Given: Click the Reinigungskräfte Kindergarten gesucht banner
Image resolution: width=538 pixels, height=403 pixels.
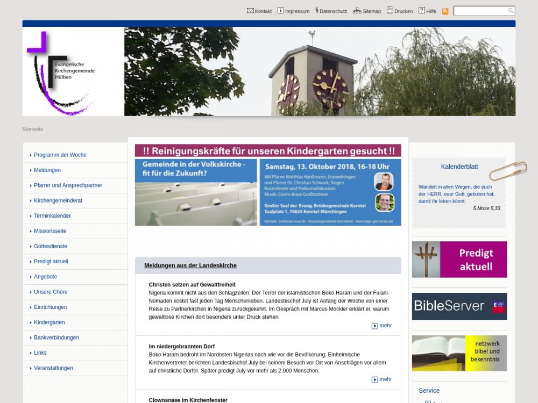Looking at the screenshot, I should pyautogui.click(x=268, y=151).
